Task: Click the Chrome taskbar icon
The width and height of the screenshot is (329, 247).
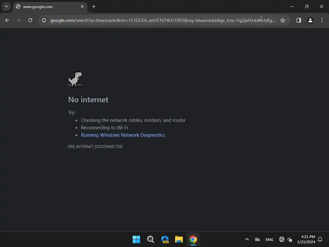Action: (x=193, y=239)
